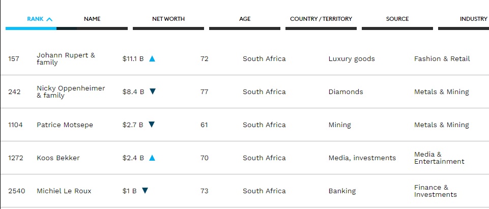Click the down arrow beside $2.7 B
This screenshot has width=489, height=209.
coord(152,124)
